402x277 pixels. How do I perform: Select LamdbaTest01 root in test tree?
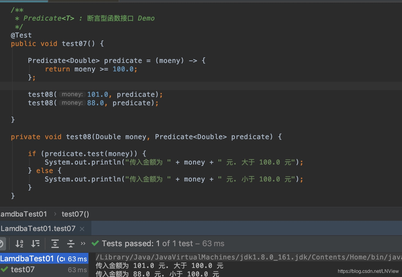(x=44, y=259)
